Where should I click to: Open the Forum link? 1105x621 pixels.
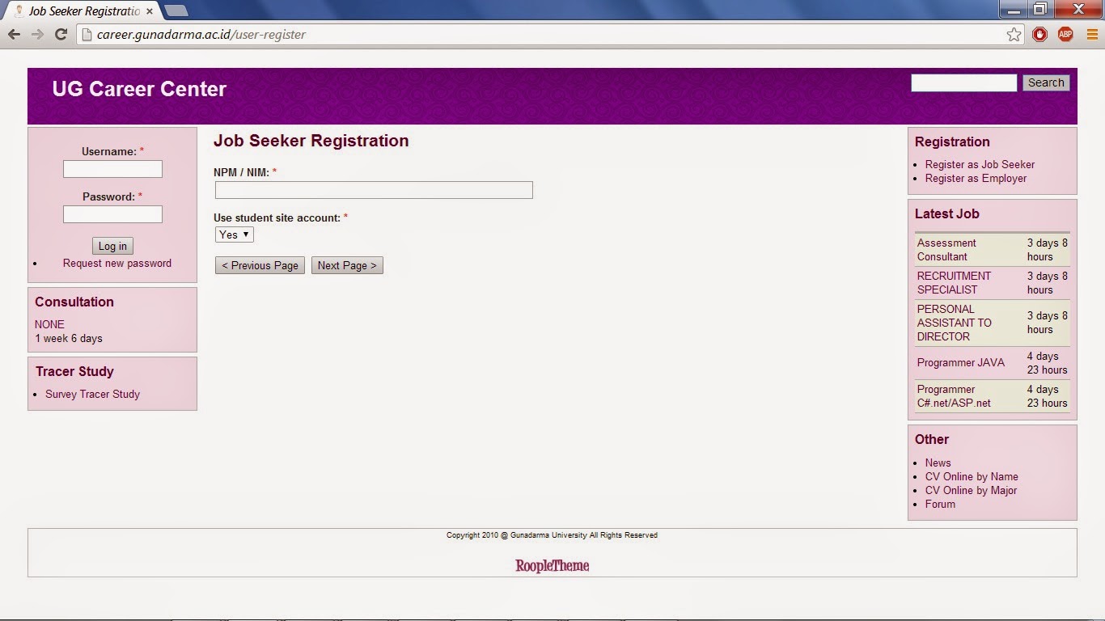(940, 504)
